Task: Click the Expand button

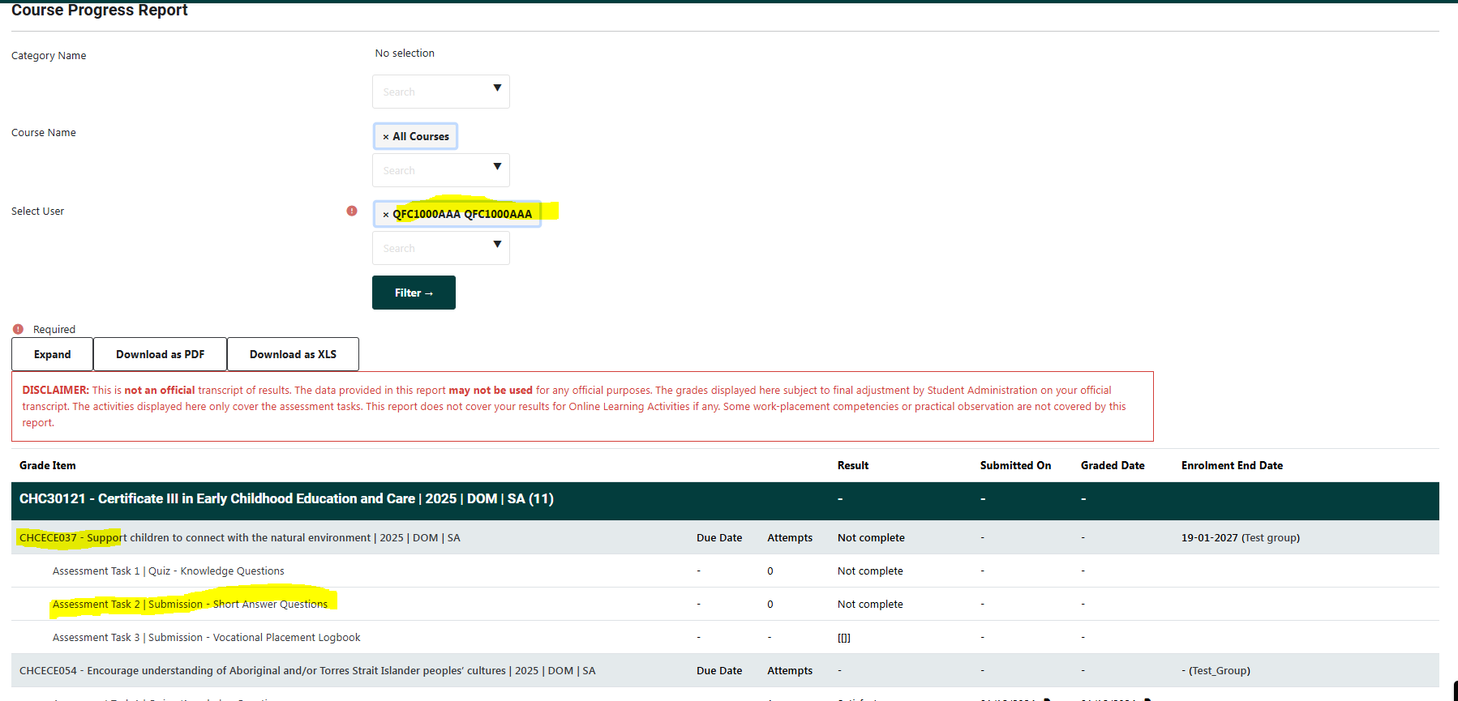Action: [53, 354]
